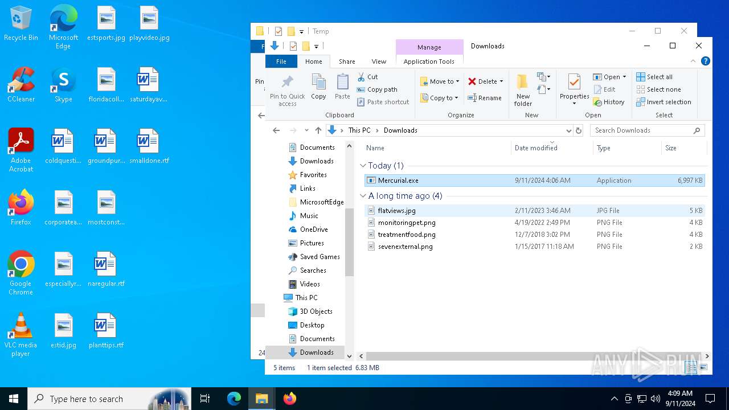Open Firefox from the taskbar
This screenshot has width=729, height=410.
[x=289, y=399]
